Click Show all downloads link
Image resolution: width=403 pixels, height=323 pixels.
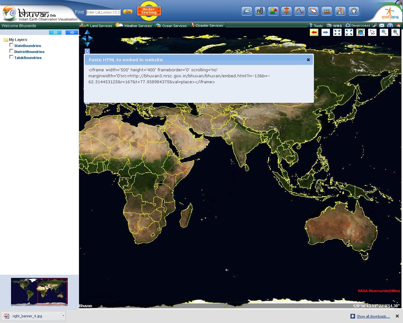pyautogui.click(x=373, y=316)
